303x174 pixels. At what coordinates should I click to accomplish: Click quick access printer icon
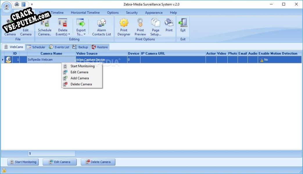click(17, 4)
